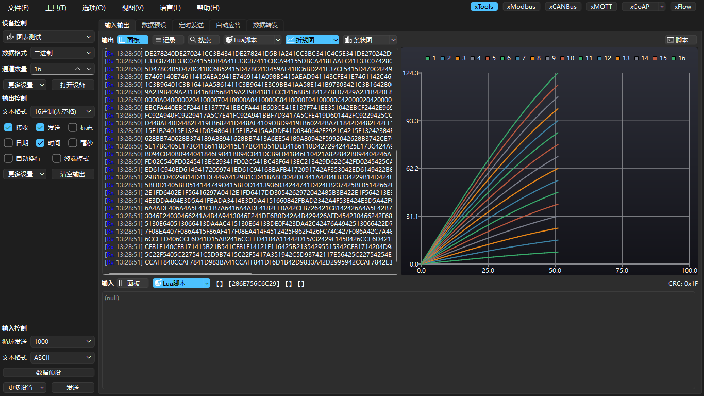704x396 pixels.
Task: Enable the 日期 date checkbox
Action: 8,143
